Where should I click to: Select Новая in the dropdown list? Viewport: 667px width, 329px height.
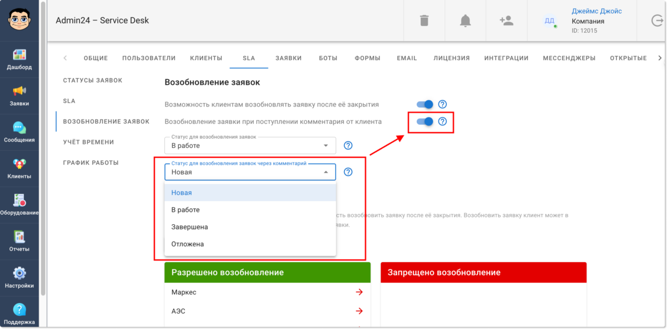(250, 193)
